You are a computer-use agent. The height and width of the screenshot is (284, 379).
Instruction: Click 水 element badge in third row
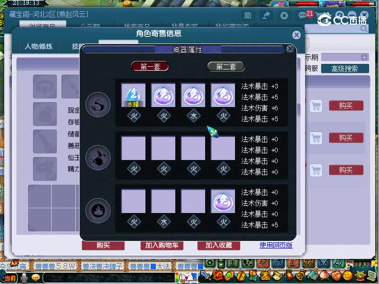163,222
